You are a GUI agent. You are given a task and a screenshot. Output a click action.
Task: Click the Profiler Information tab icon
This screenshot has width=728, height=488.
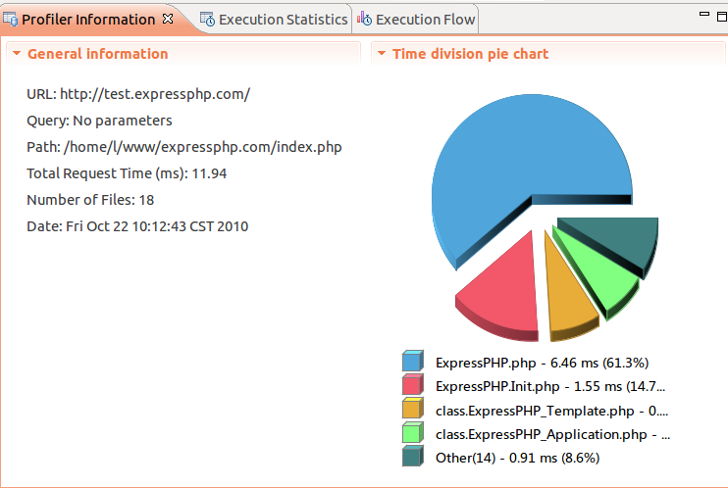tap(10, 20)
